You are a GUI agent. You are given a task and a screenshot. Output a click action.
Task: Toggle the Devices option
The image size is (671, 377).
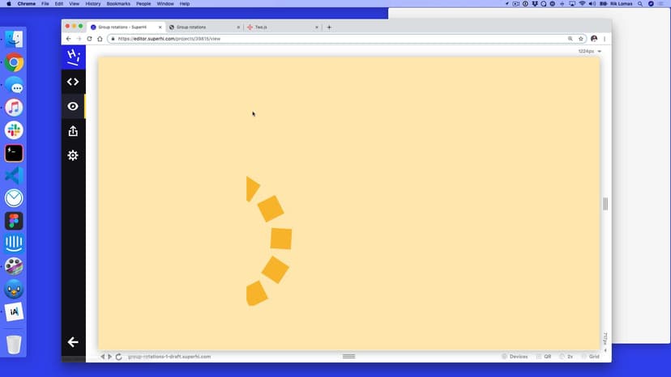coord(515,357)
